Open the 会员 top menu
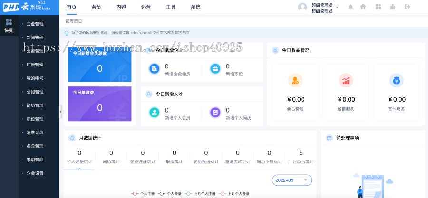The width and height of the screenshot is (428, 198). pos(96,7)
